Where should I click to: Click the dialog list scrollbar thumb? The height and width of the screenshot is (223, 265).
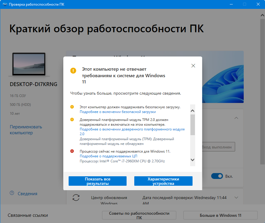pyautogui.click(x=193, y=125)
